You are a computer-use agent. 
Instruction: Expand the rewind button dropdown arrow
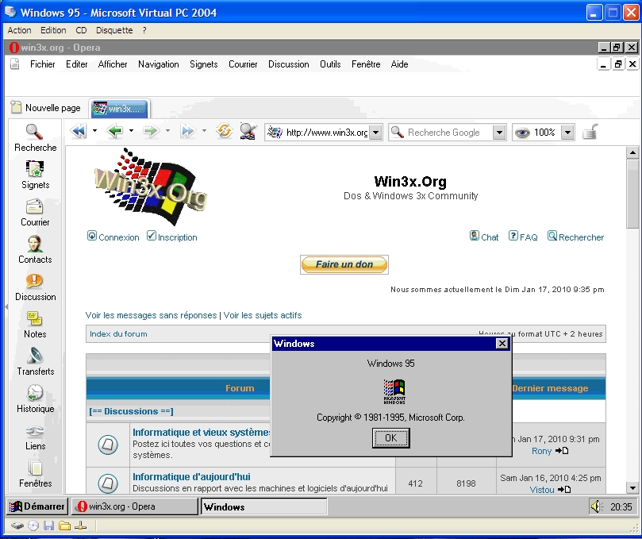pyautogui.click(x=94, y=131)
